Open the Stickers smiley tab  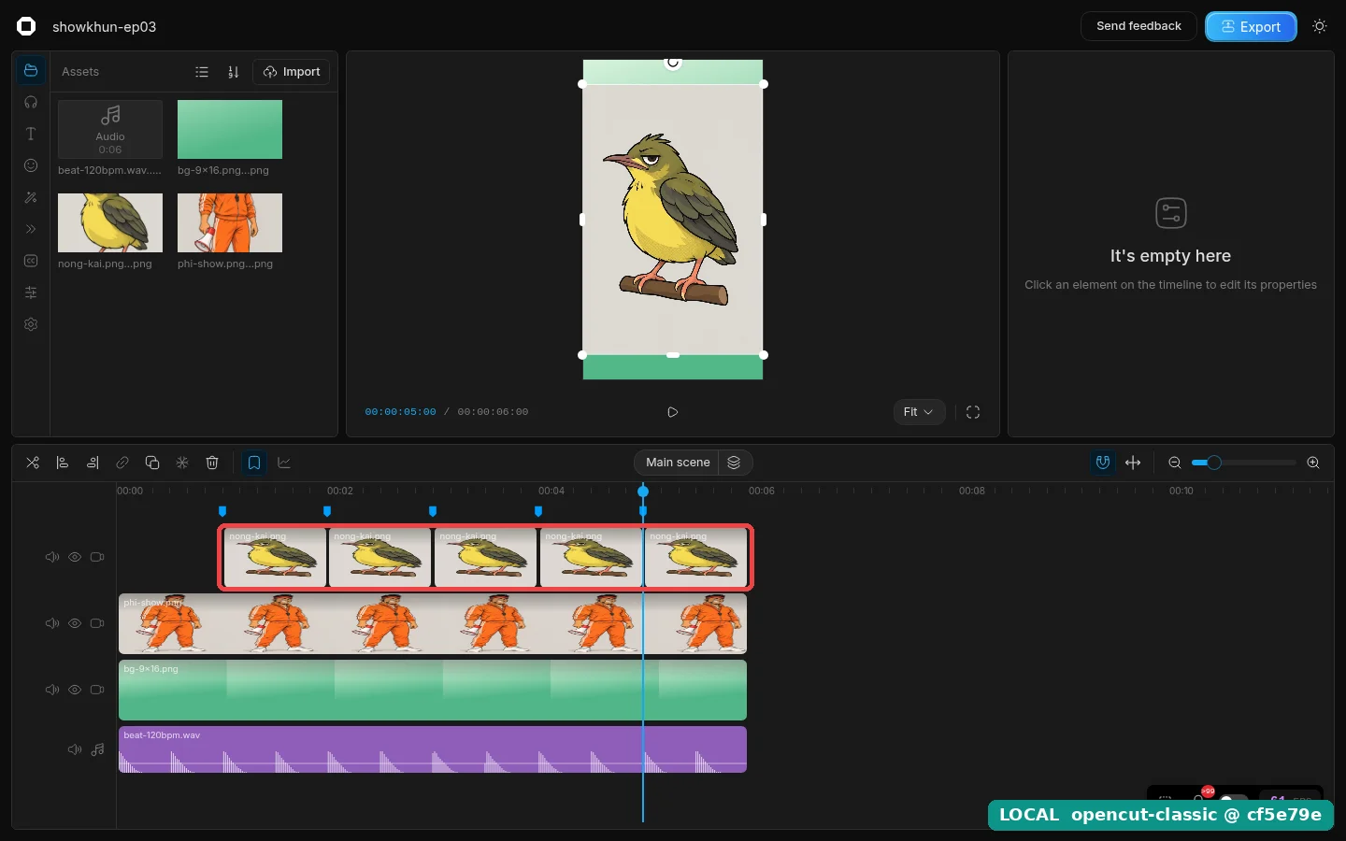[x=31, y=165]
